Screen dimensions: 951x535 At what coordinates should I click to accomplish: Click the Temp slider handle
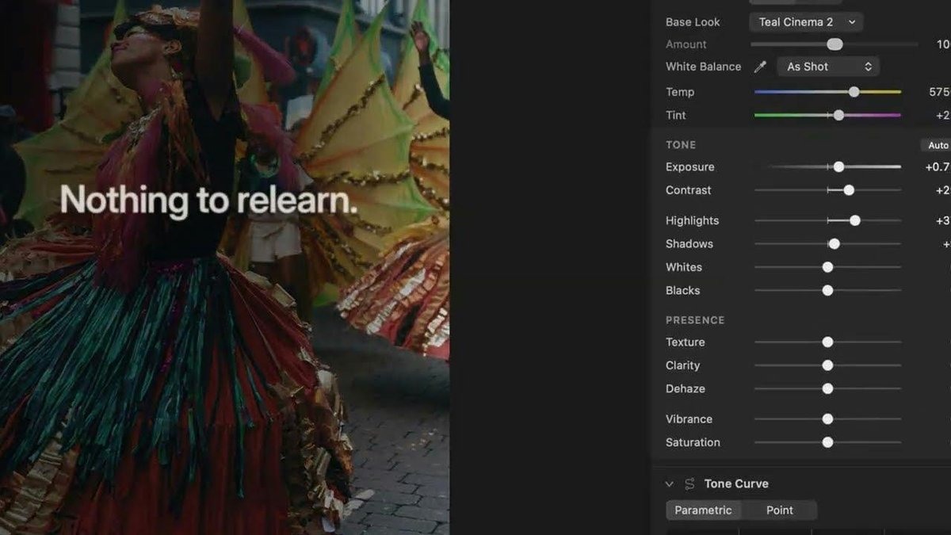pos(854,92)
